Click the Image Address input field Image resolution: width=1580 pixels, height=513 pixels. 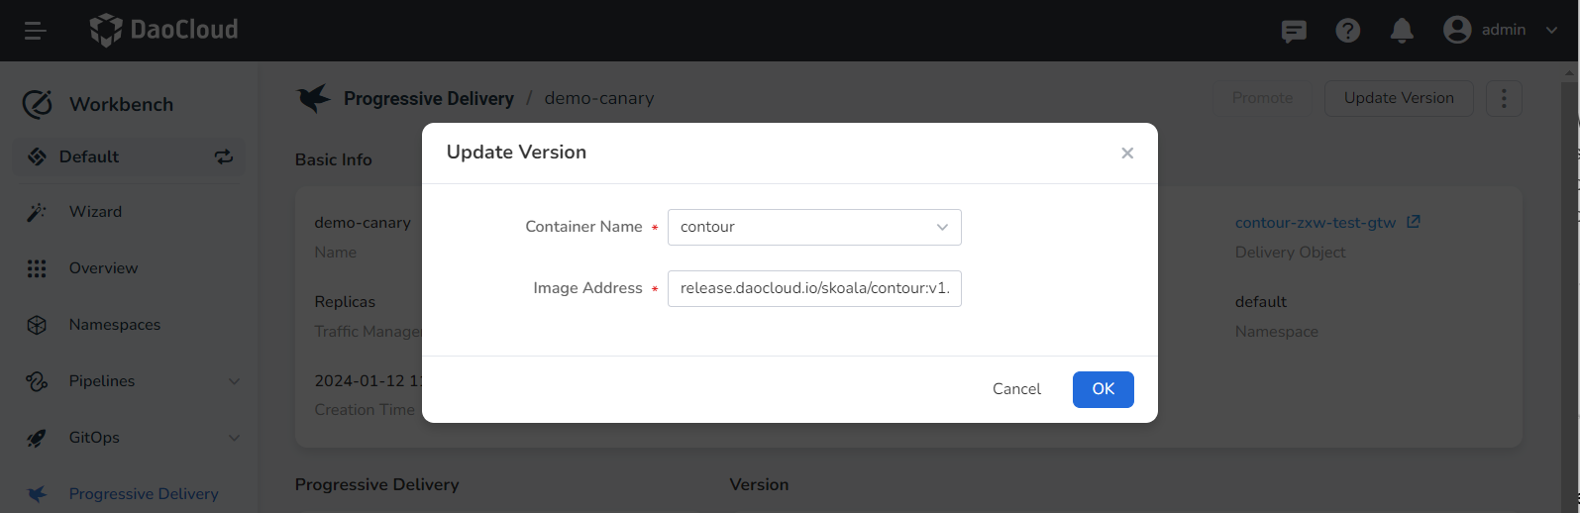tap(814, 288)
